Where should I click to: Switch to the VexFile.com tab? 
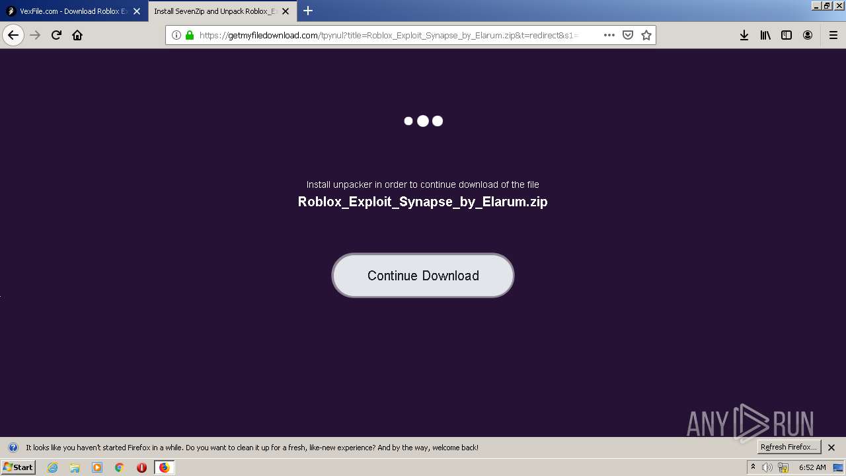click(x=73, y=11)
